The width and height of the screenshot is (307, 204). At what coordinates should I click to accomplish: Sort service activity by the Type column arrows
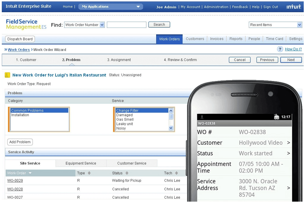(x=89, y=173)
